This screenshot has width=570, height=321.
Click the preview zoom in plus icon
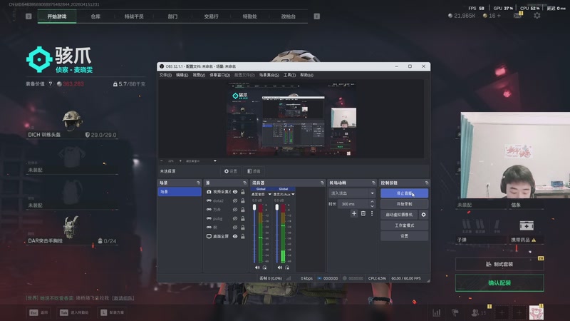[180, 161]
